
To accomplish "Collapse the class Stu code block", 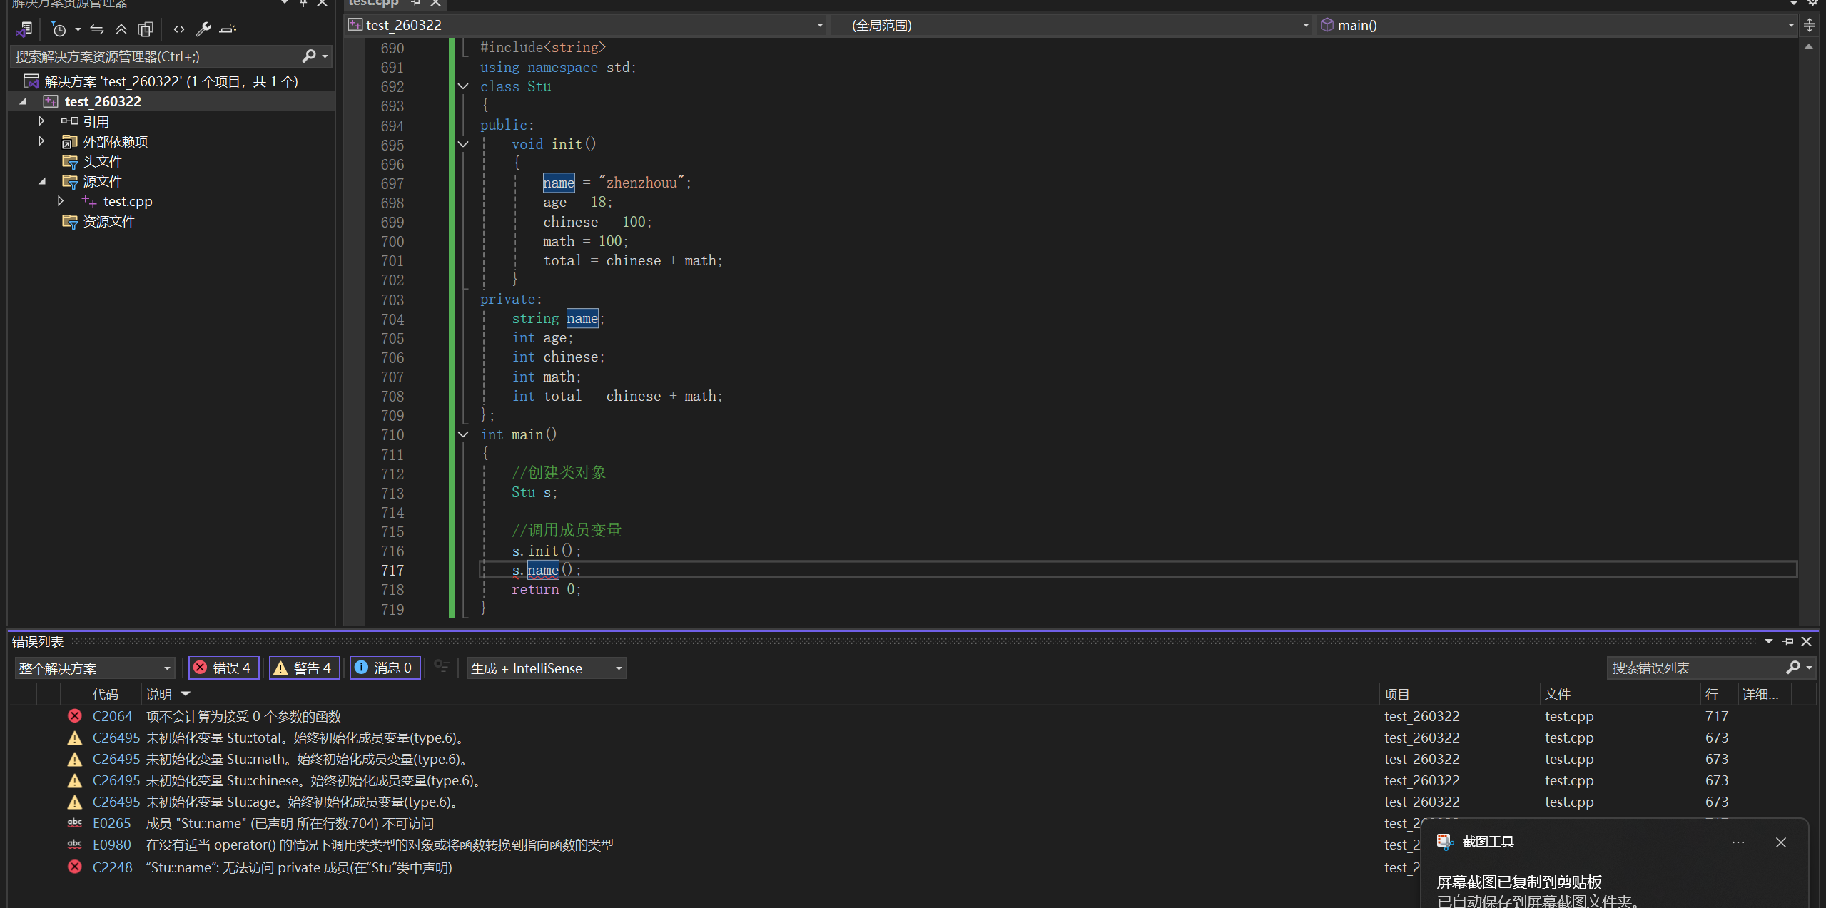I will [463, 86].
